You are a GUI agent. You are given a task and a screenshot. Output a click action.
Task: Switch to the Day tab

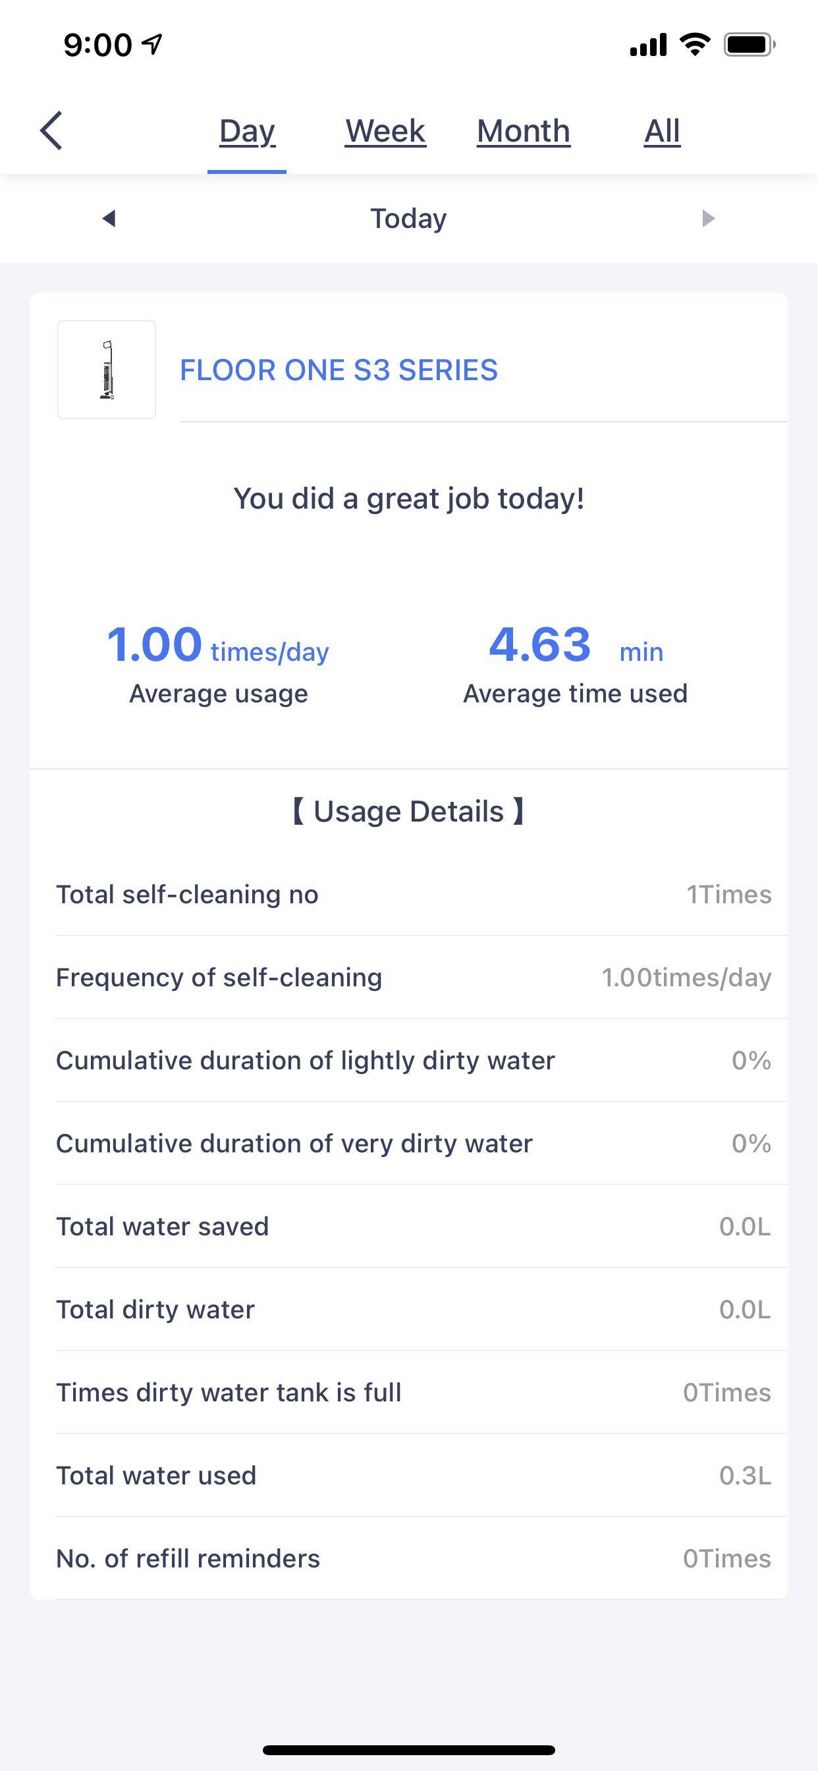(x=247, y=130)
